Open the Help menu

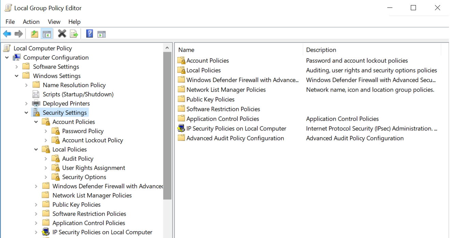point(74,22)
